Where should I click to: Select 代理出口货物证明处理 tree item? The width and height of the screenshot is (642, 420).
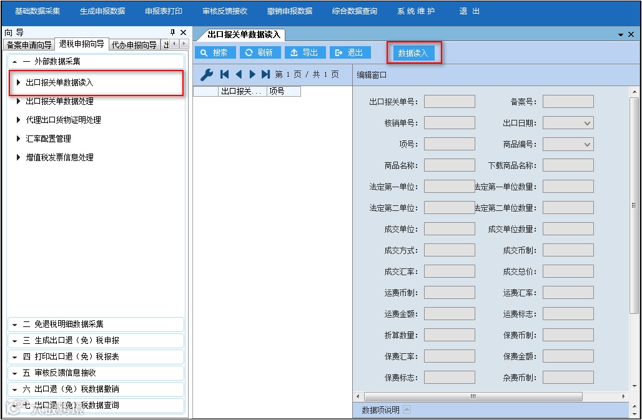[x=64, y=120]
